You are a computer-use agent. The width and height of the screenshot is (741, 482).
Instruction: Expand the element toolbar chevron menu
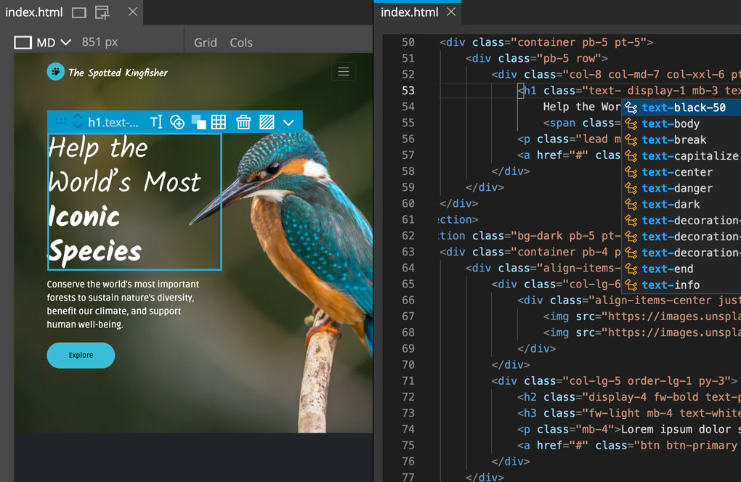pyautogui.click(x=288, y=123)
